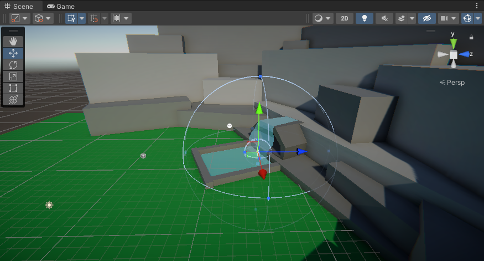The image size is (484, 261).
Task: Select the Rect tool
Action: point(13,88)
